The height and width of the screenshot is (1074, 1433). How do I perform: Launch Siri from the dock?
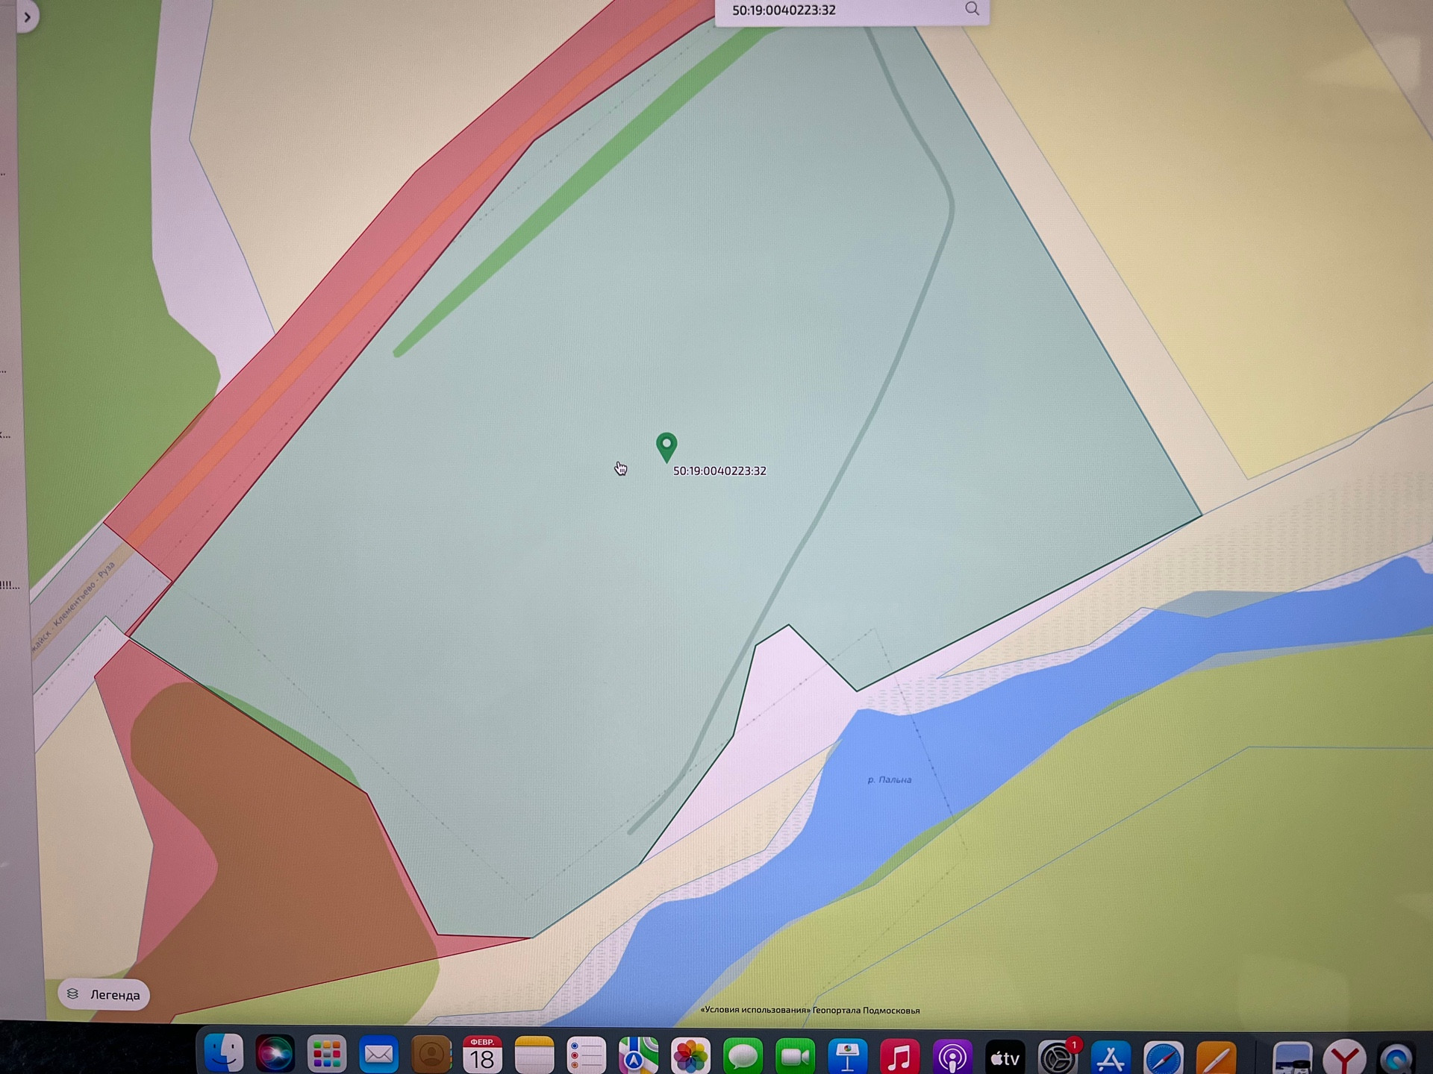275,1055
